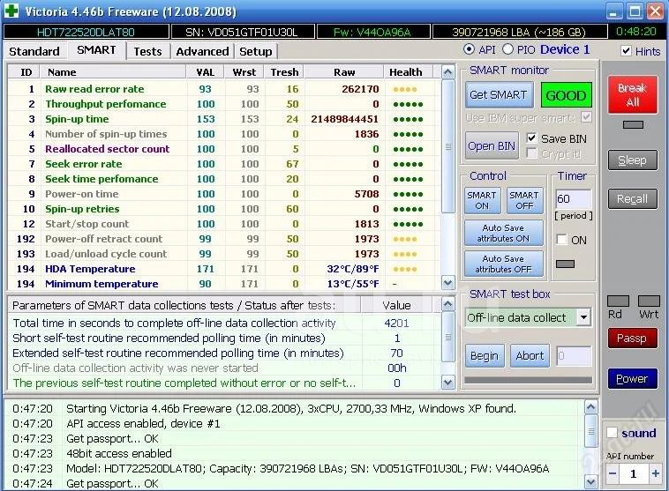This screenshot has width=669, height=491.
Task: Open the Advanced tab
Action: (202, 52)
